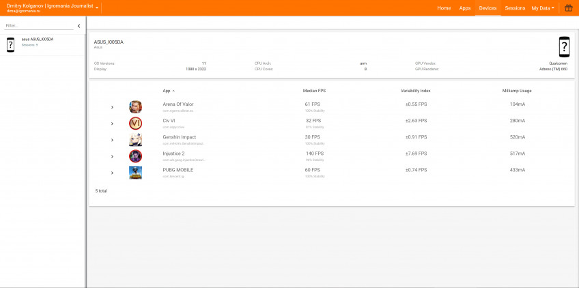Click the Genshin Impact app name

coord(179,137)
